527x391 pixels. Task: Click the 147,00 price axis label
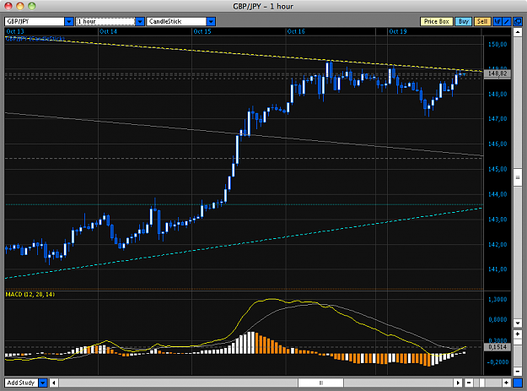[x=497, y=119]
